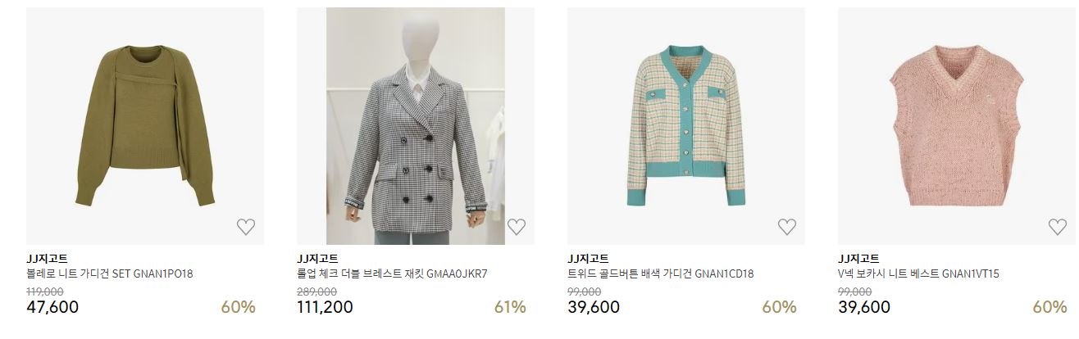The width and height of the screenshot is (1079, 339).
Task: Click JJ지고트 brand above check jacket
Action: 317,259
